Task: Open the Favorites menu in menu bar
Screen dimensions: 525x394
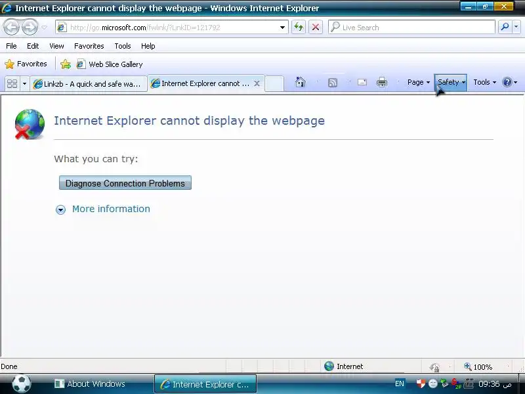Action: coord(89,46)
